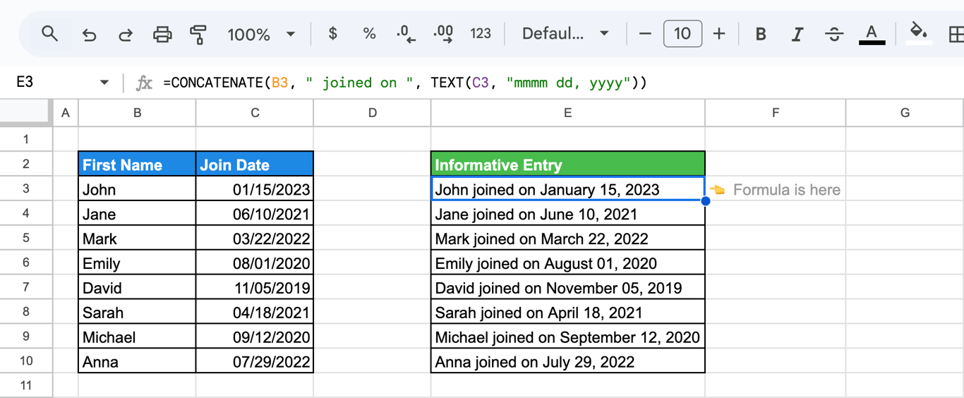964x398 pixels.
Task: Click the font size field showing 10
Action: [x=682, y=34]
